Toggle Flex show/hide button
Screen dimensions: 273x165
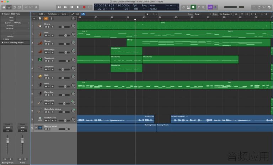click(77, 14)
